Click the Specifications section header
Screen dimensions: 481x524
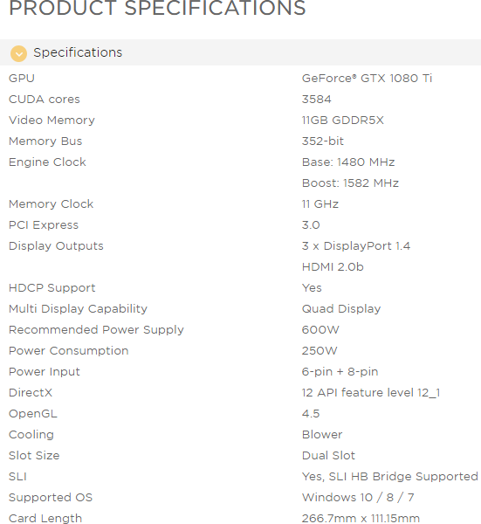click(x=241, y=52)
